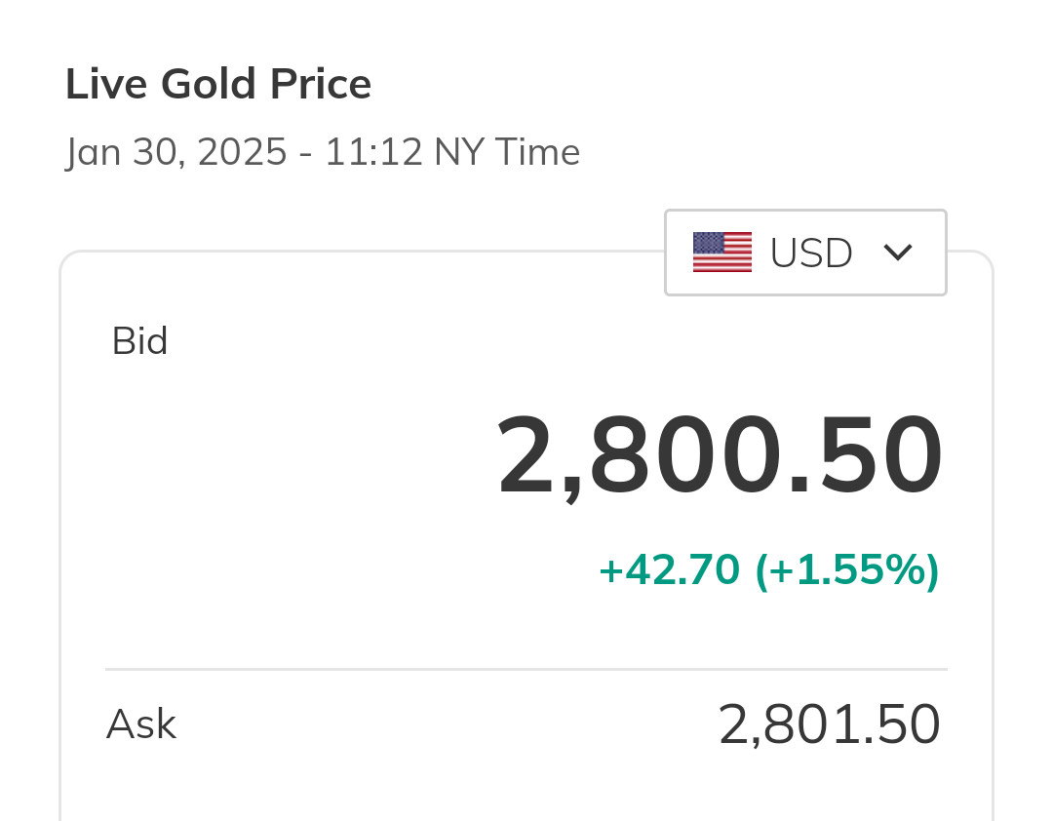Click the ask price 2,801.50
This screenshot has width=1053, height=821.
pyautogui.click(x=829, y=725)
